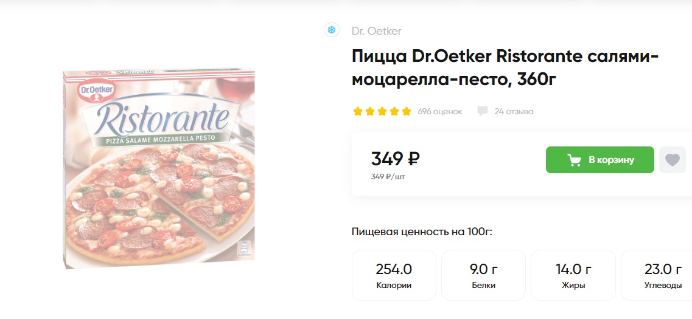This screenshot has width=692, height=319.
Task: Open the 24 отзыва reviews link
Action: [514, 111]
